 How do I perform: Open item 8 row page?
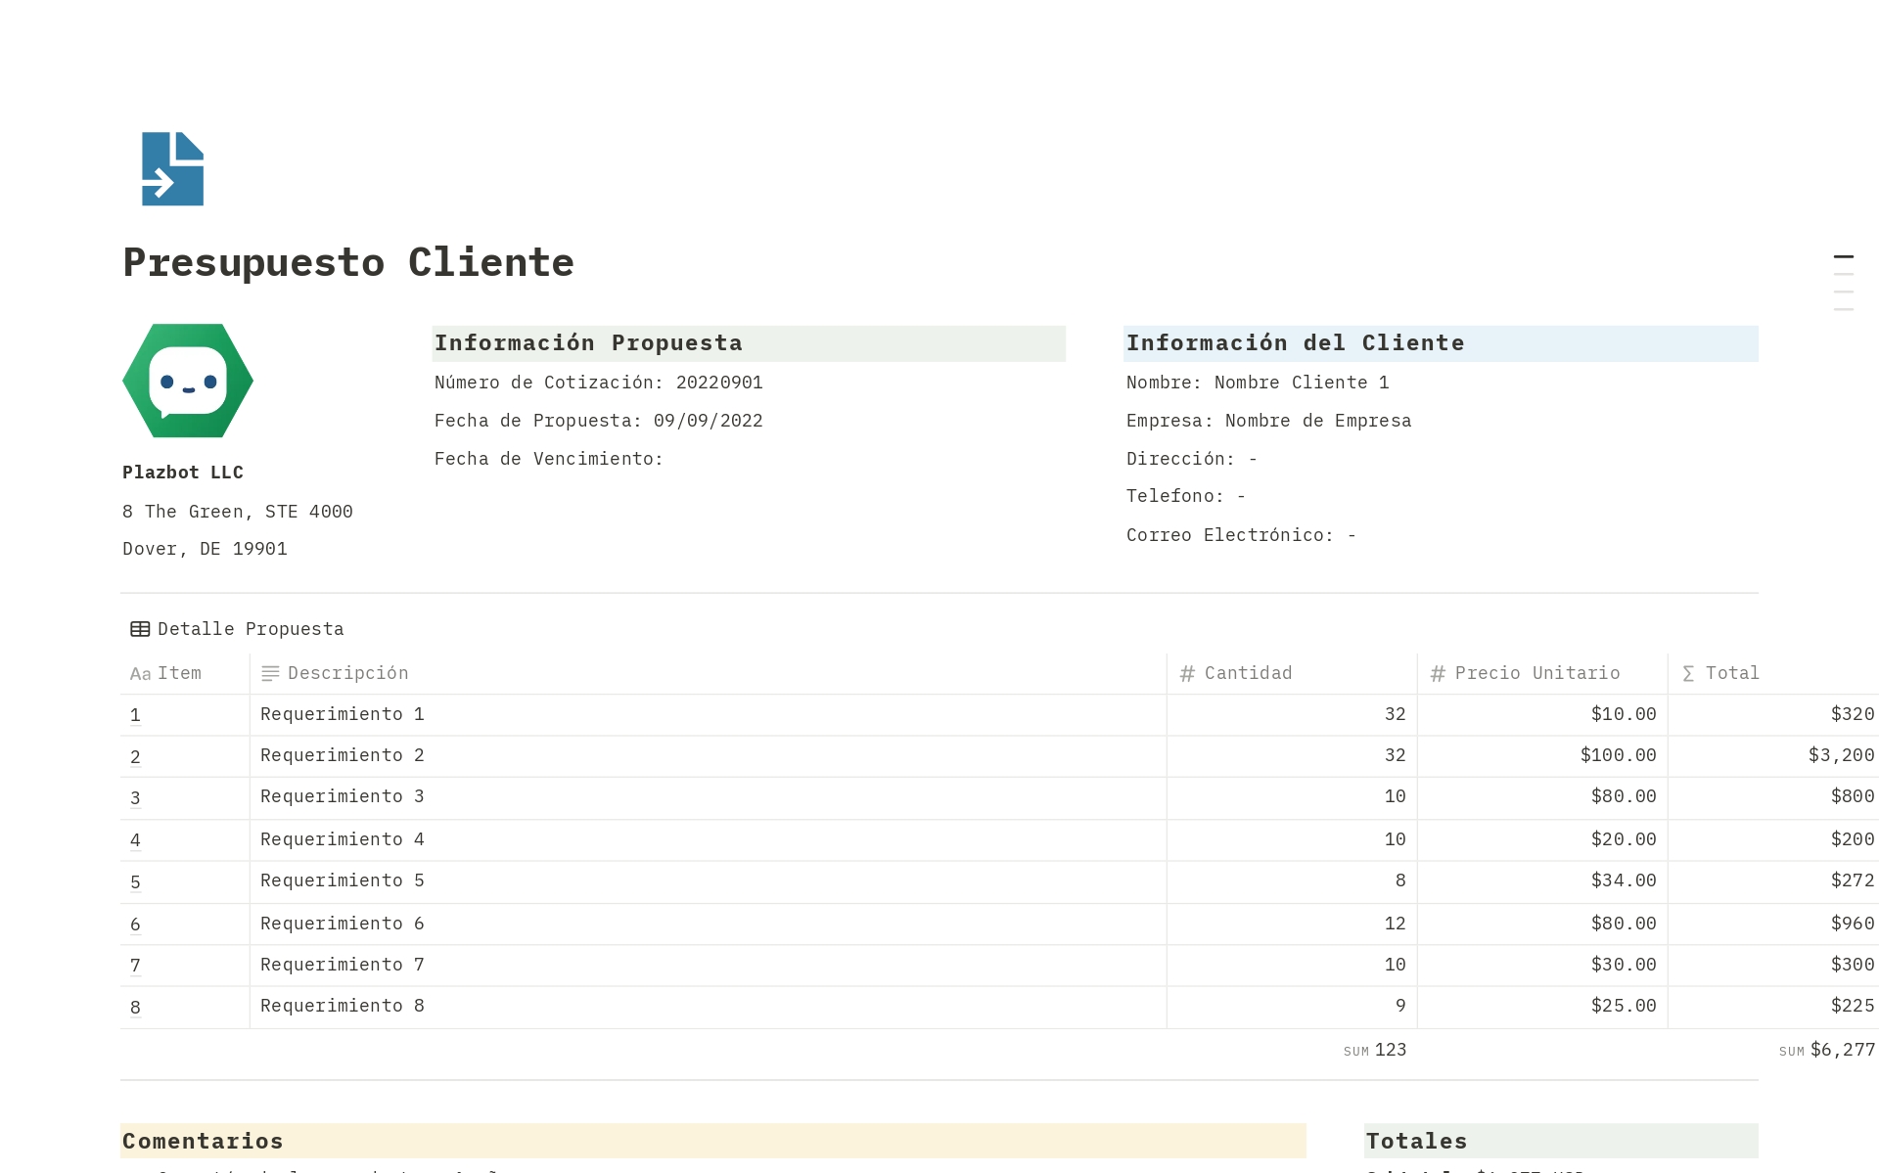[x=135, y=1007]
